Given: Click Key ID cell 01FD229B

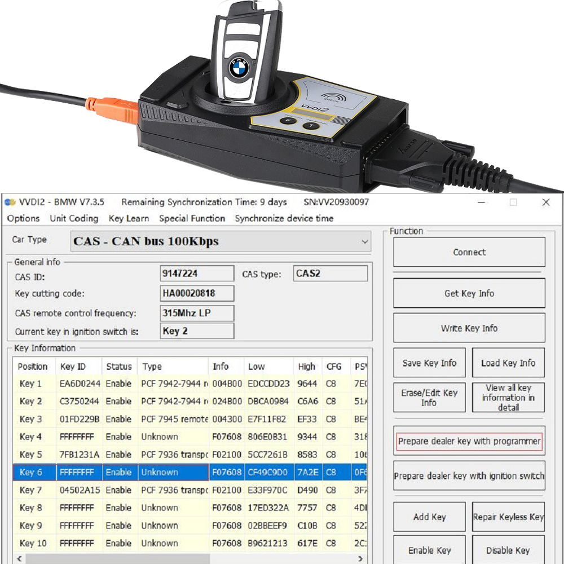Looking at the screenshot, I should [80, 419].
